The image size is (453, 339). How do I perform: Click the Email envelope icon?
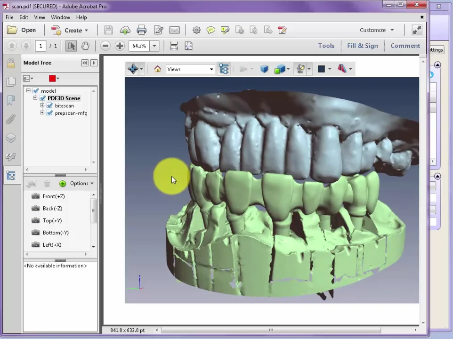pos(175,30)
